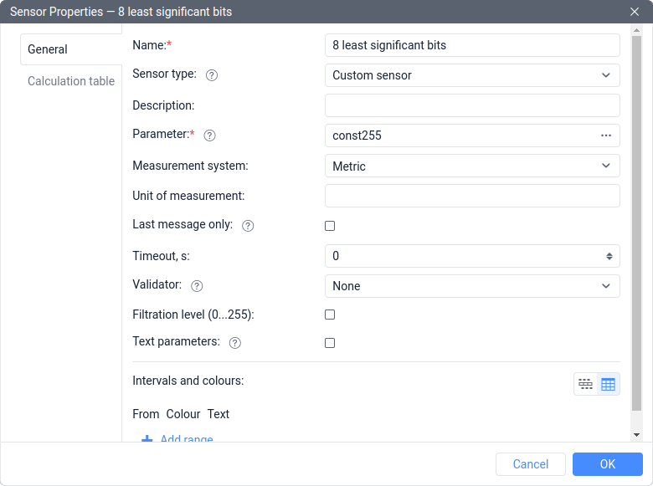Switch intervals to table view icon
The image size is (653, 486).
coord(608,385)
